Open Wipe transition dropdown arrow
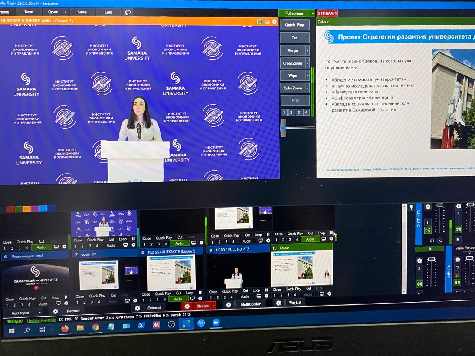The image size is (475, 356). 308,76
